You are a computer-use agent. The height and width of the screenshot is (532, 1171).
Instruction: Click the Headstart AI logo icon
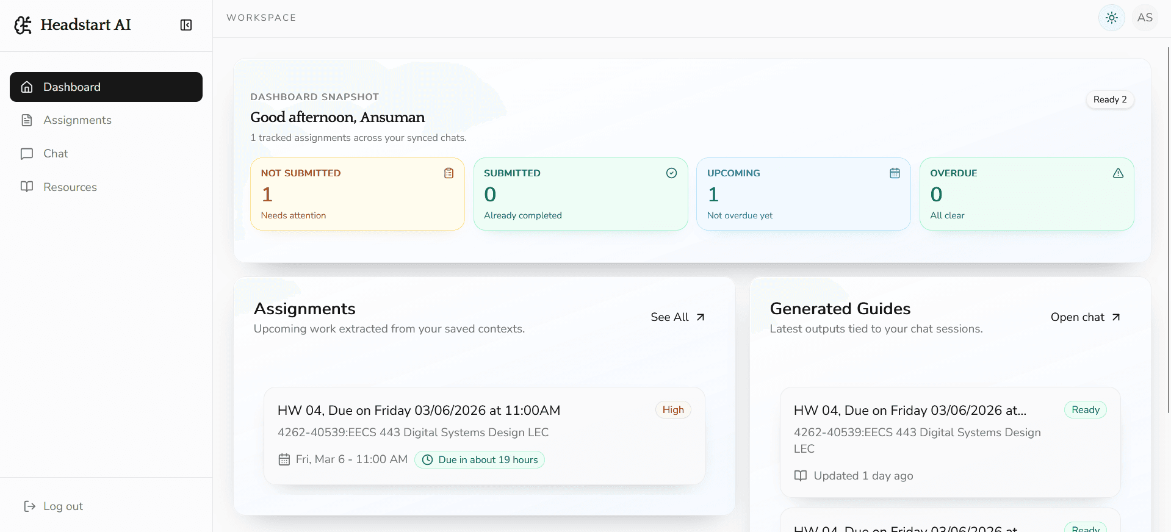pos(23,25)
